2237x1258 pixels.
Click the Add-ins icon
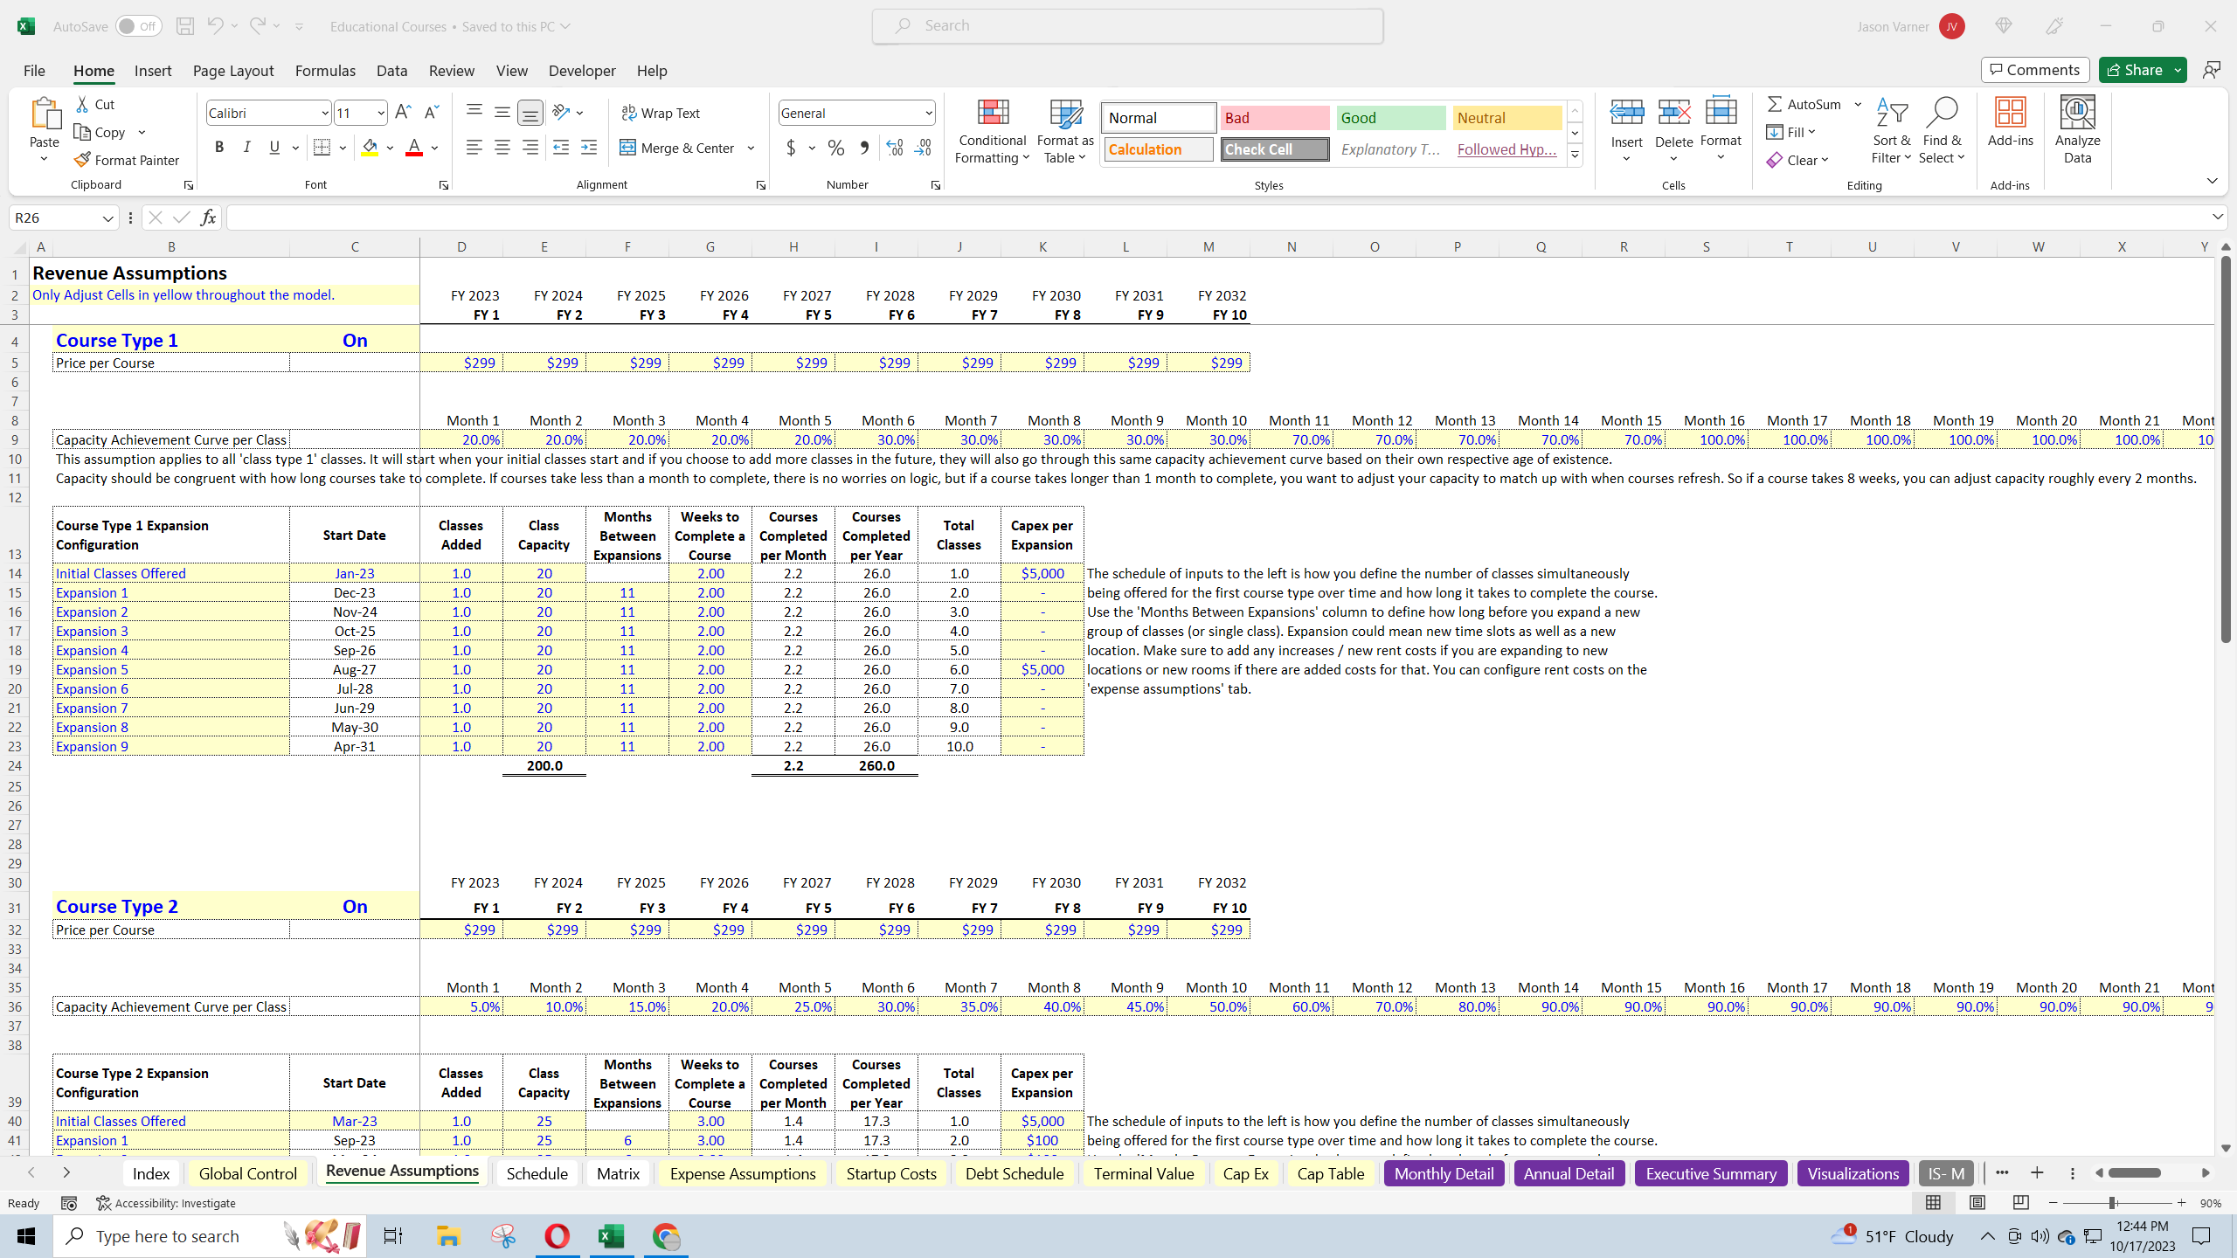tap(2010, 114)
